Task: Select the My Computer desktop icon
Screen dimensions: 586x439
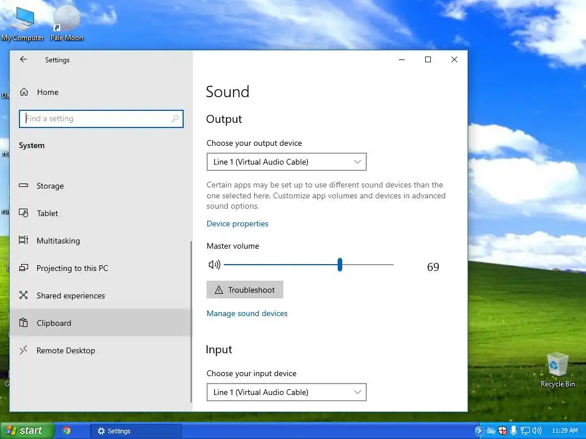Action: point(22,24)
